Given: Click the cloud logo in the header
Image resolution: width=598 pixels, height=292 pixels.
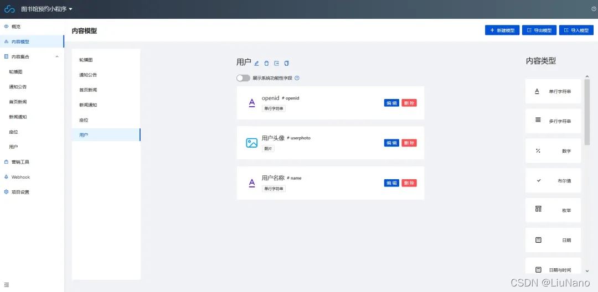Looking at the screenshot, I should coord(9,9).
